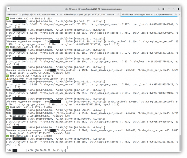Click the search magnifier icon in title bar
187x158 pixels.
158,9
